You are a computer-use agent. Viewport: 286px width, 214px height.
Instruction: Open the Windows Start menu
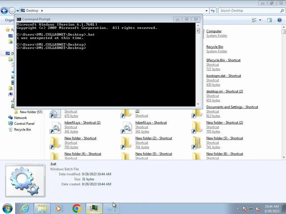click(x=7, y=208)
